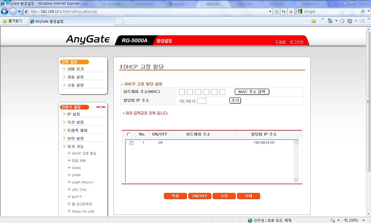
Task: Click the 삭제 button
Action: click(x=248, y=196)
